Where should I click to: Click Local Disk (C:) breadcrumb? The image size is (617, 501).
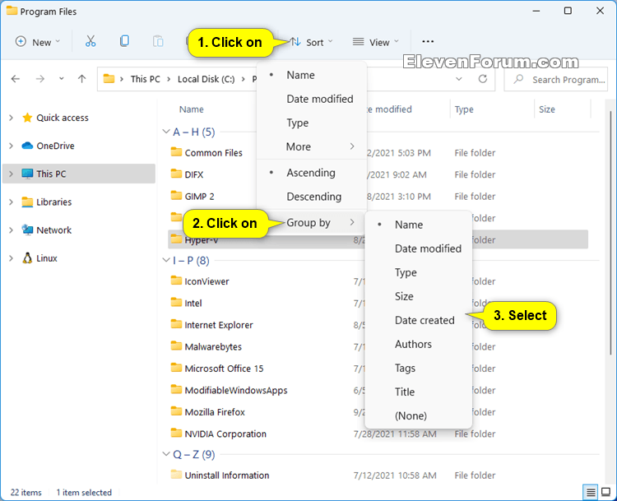point(206,79)
